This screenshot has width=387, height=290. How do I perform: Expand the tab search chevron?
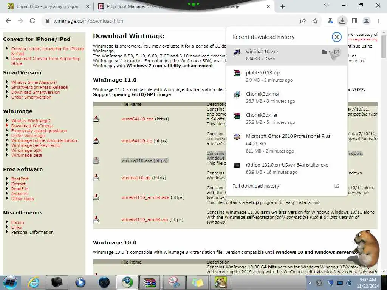tap(326, 5)
